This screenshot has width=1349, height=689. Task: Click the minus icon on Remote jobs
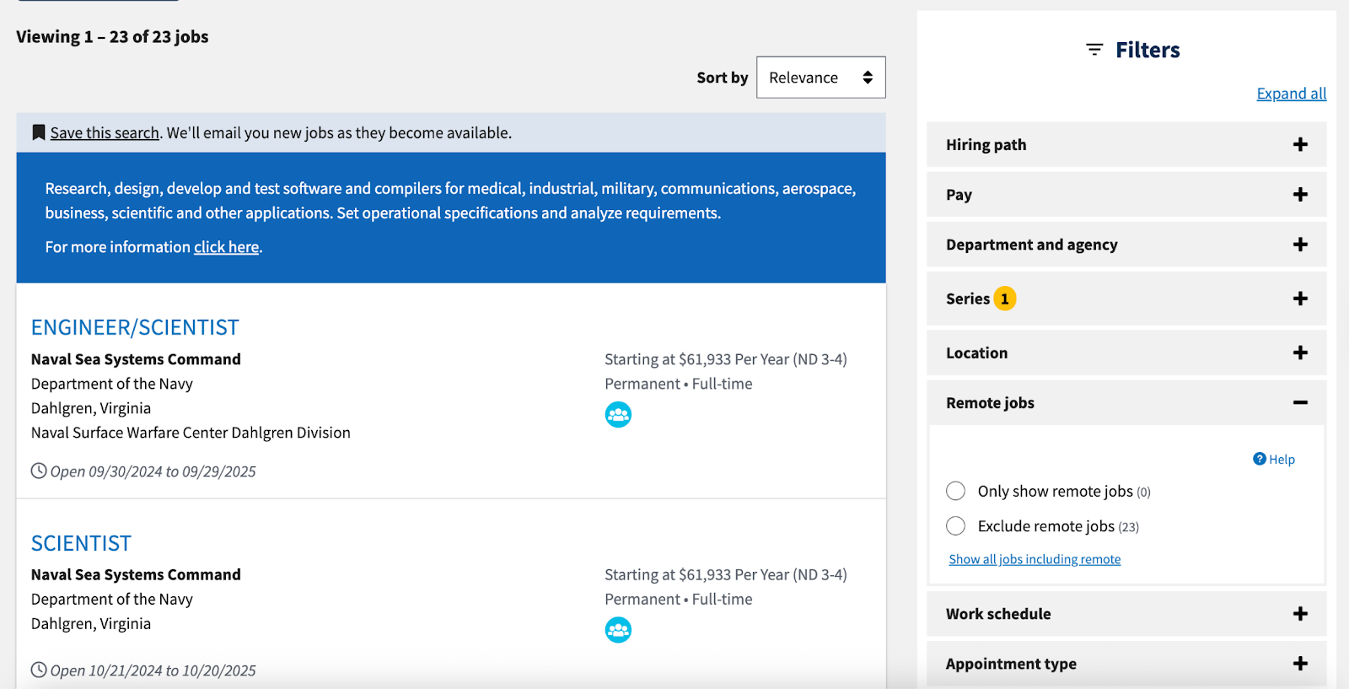click(1300, 403)
